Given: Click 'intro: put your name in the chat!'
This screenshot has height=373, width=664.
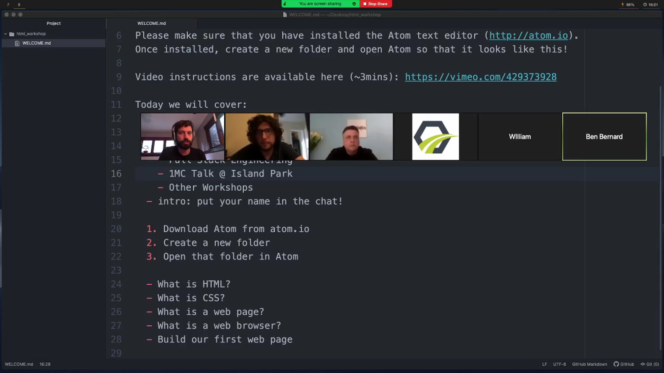Looking at the screenshot, I should click(x=250, y=201).
